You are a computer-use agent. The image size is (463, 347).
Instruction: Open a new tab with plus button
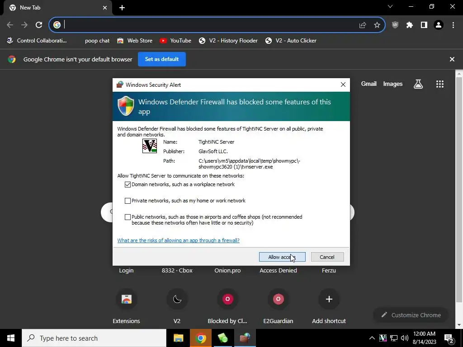122,8
